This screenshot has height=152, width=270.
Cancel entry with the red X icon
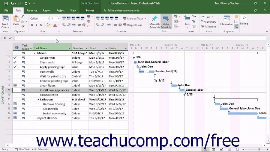[x=5, y=38]
